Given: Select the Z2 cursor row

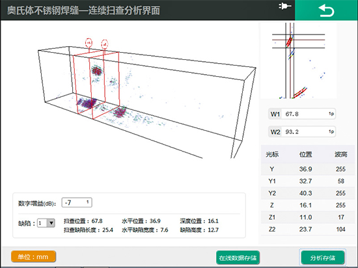Looking at the screenshot, I should click(x=308, y=229).
